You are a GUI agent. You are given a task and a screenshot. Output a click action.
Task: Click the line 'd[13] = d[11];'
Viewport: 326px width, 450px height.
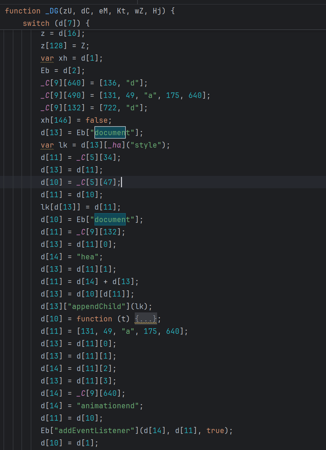pos(72,170)
